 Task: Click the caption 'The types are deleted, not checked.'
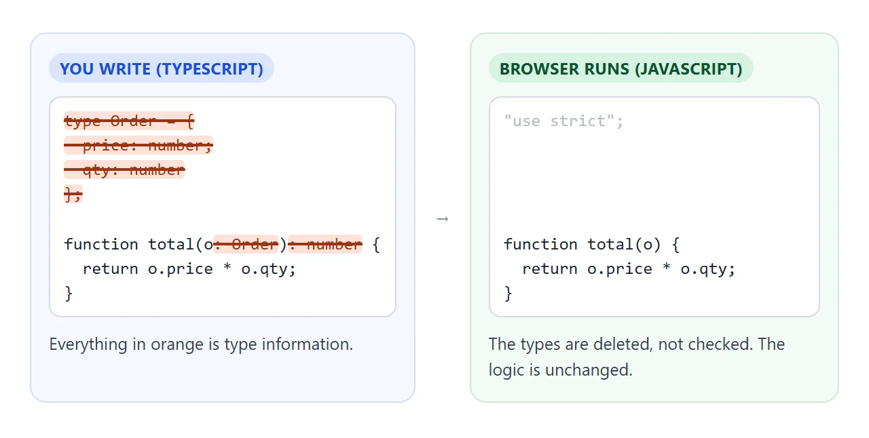pyautogui.click(x=621, y=344)
